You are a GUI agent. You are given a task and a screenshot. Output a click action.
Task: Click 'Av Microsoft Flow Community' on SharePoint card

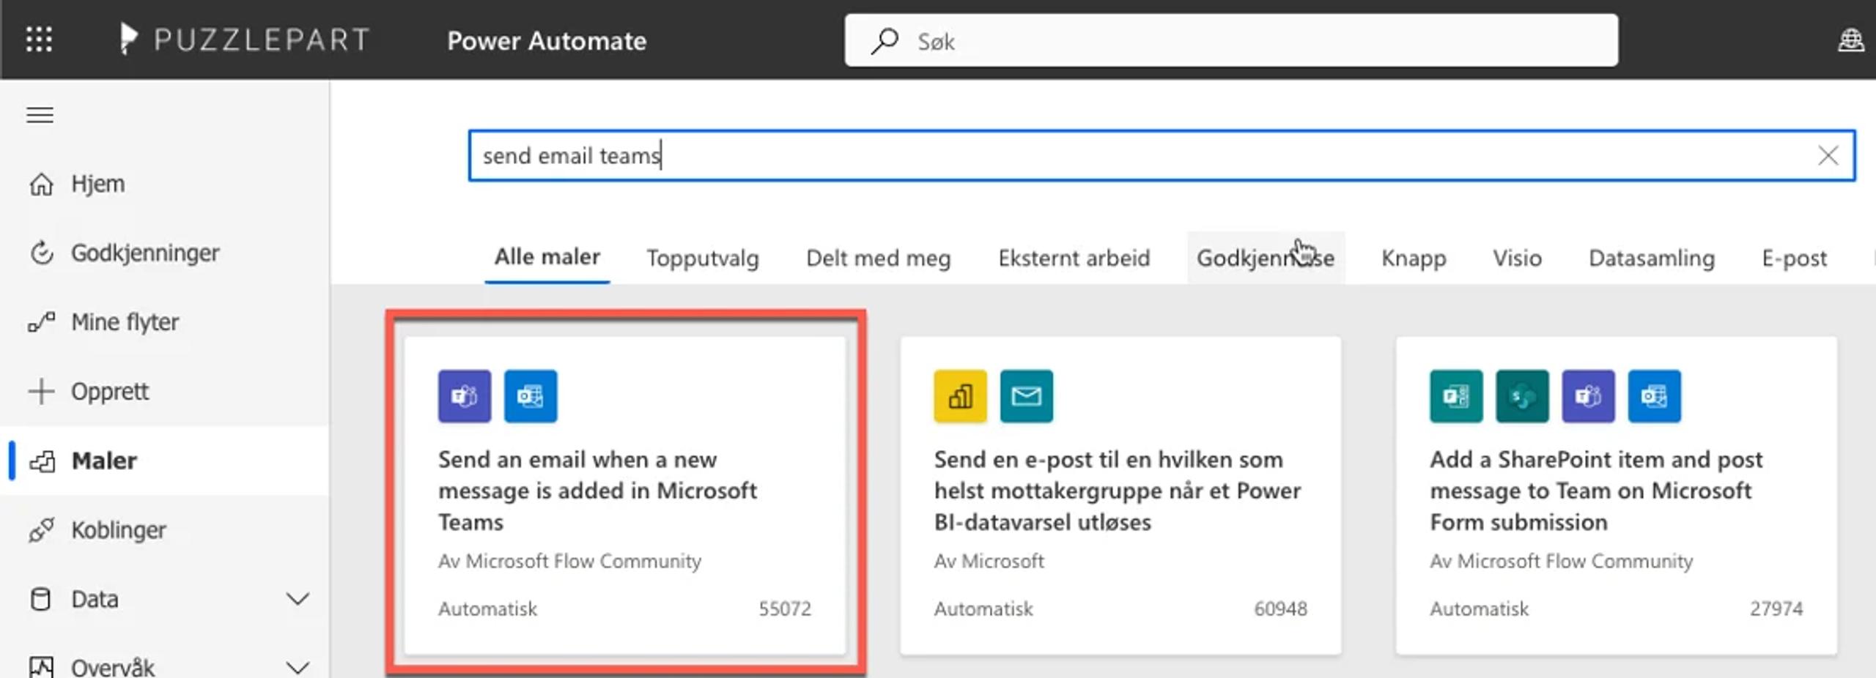click(x=1561, y=562)
